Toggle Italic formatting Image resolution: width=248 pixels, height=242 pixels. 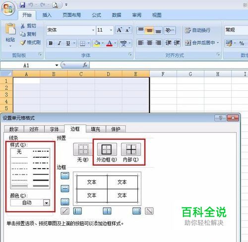point(60,43)
